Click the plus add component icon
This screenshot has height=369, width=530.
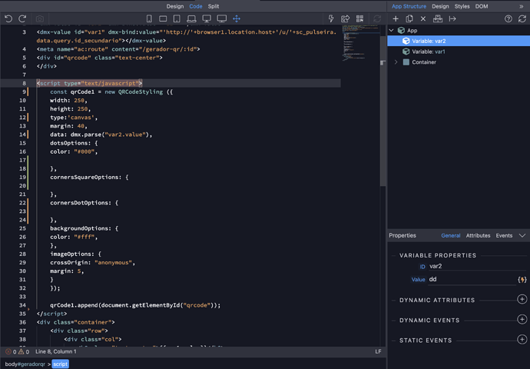coord(396,18)
